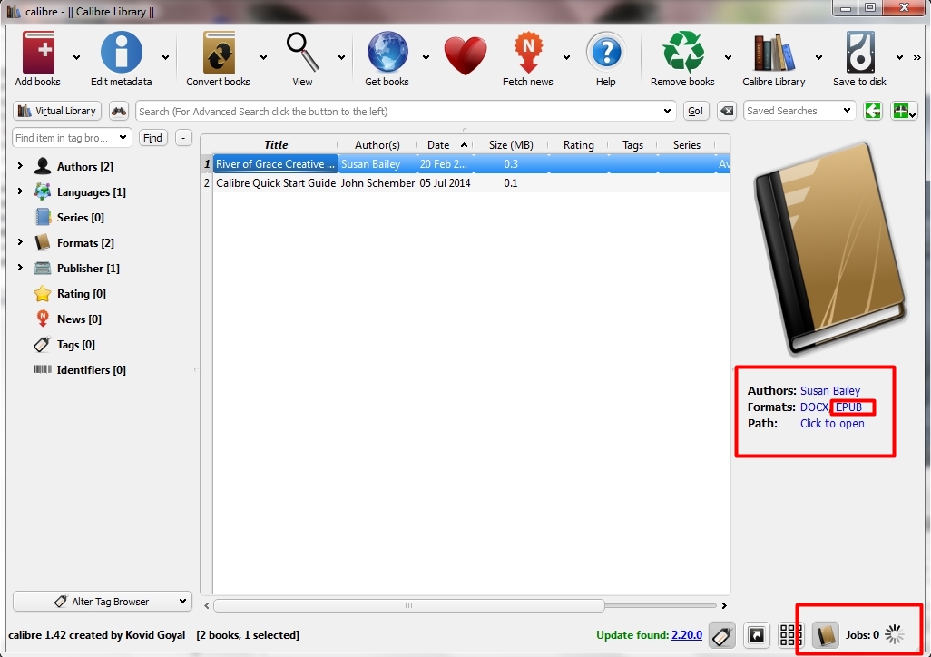Screen dimensions: 931x657
Task: Click into the main search field
Action: click(399, 112)
